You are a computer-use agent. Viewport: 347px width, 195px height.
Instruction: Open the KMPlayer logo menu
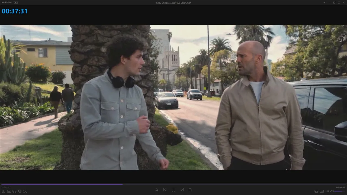click(x=7, y=2)
